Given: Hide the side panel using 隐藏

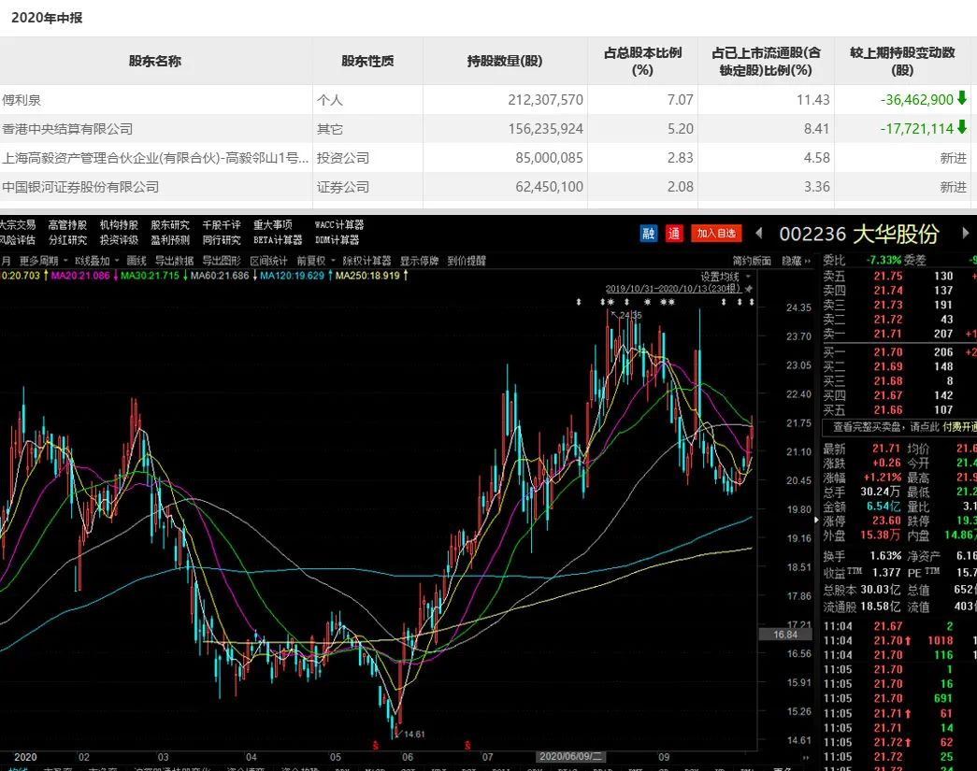Looking at the screenshot, I should 795,261.
